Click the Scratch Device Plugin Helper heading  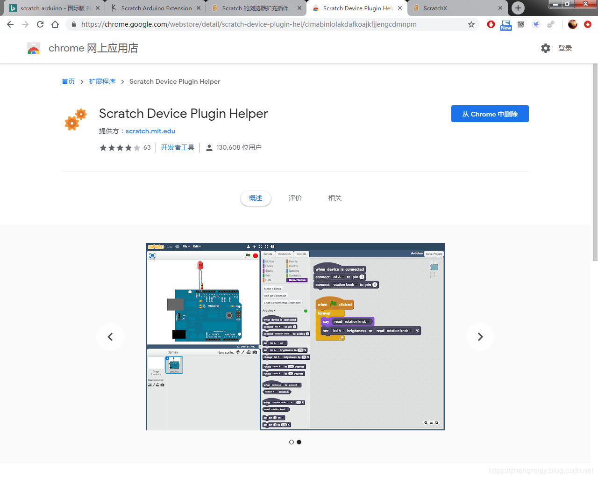(x=184, y=114)
